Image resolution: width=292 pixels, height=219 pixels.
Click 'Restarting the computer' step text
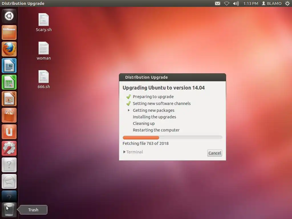[156, 130]
